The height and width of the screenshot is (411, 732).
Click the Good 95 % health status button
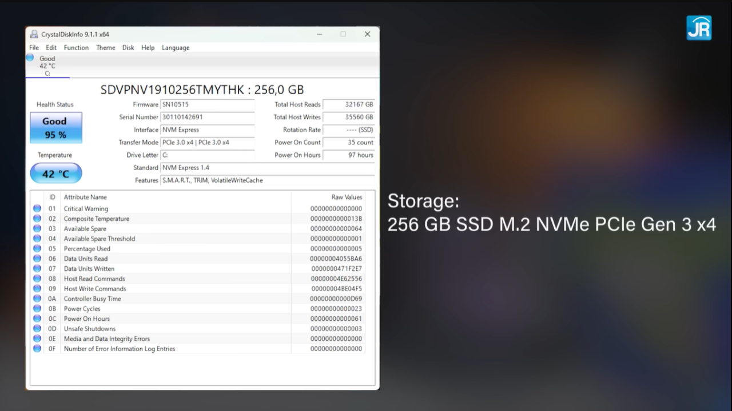click(55, 128)
